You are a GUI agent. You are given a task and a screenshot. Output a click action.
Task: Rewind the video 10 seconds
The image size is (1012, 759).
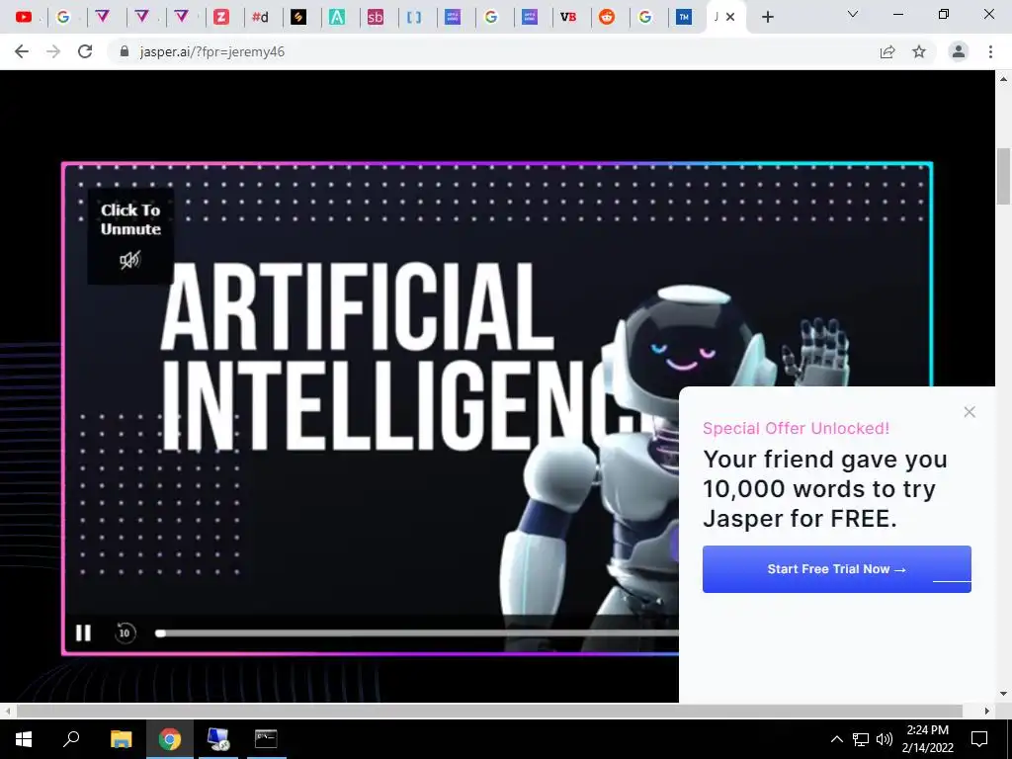126,633
